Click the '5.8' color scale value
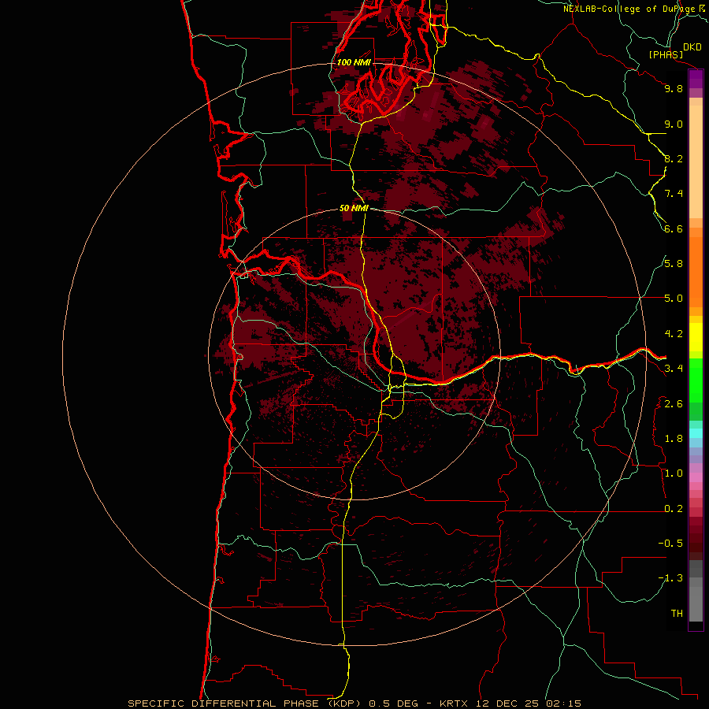 coord(674,264)
